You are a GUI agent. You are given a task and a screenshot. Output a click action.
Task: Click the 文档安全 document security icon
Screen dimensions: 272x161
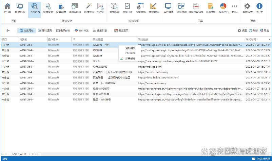click(x=48, y=8)
